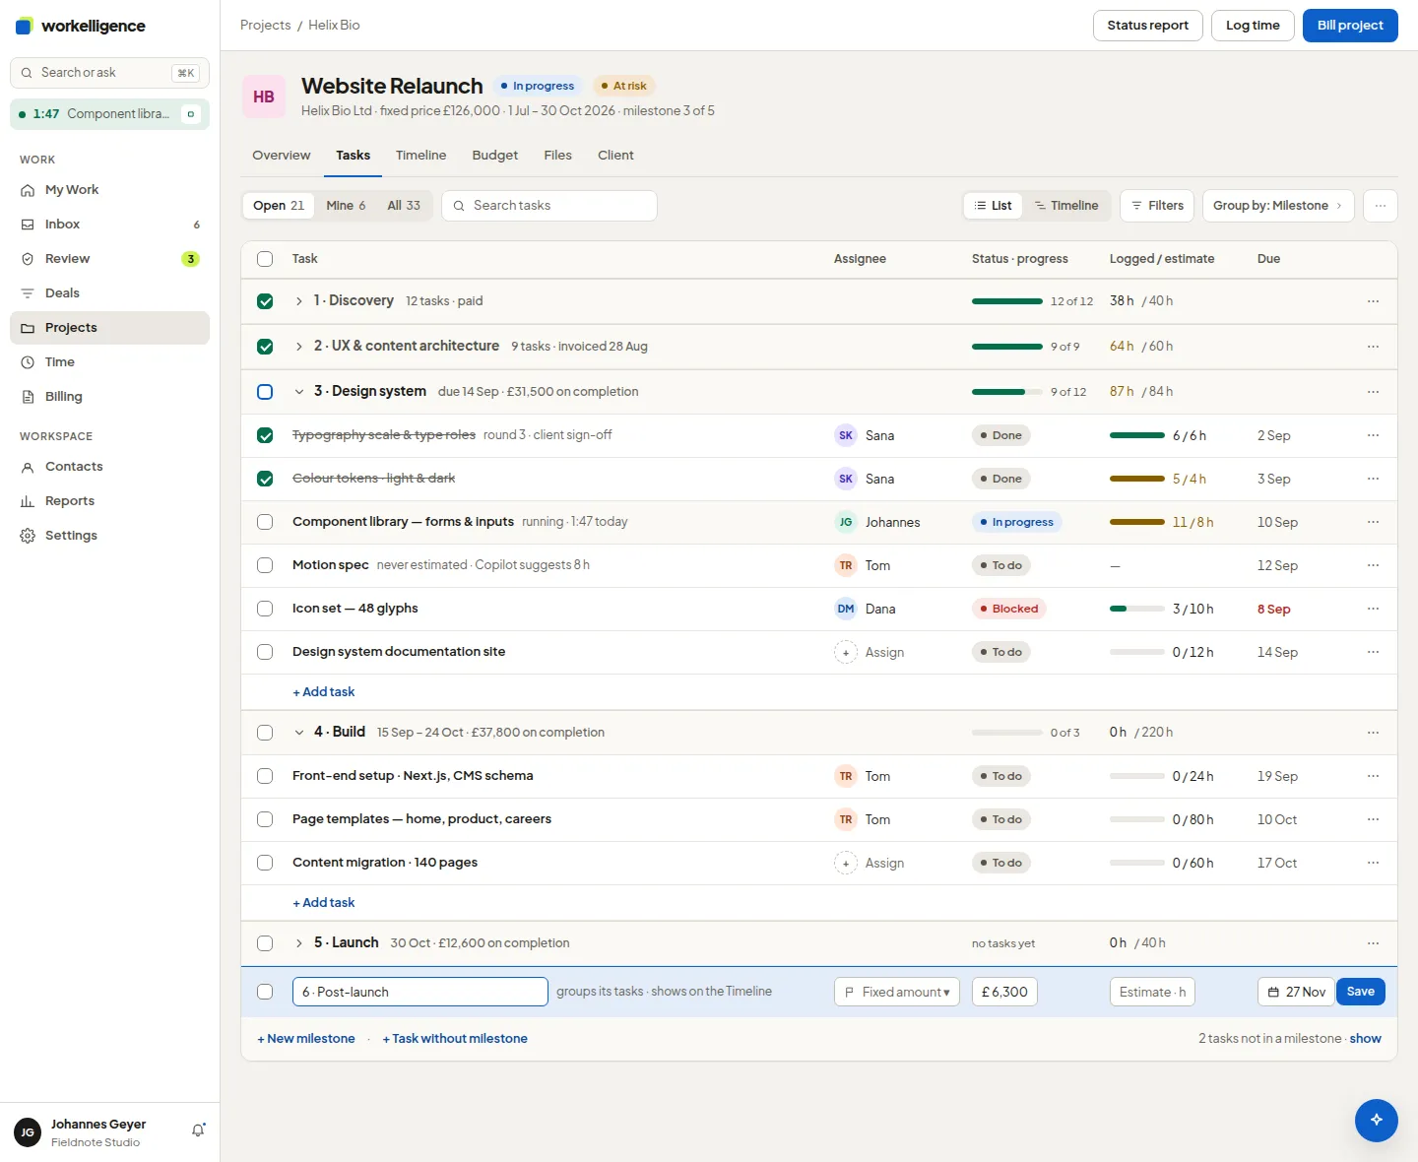Open the Timeline project tab

420,156
